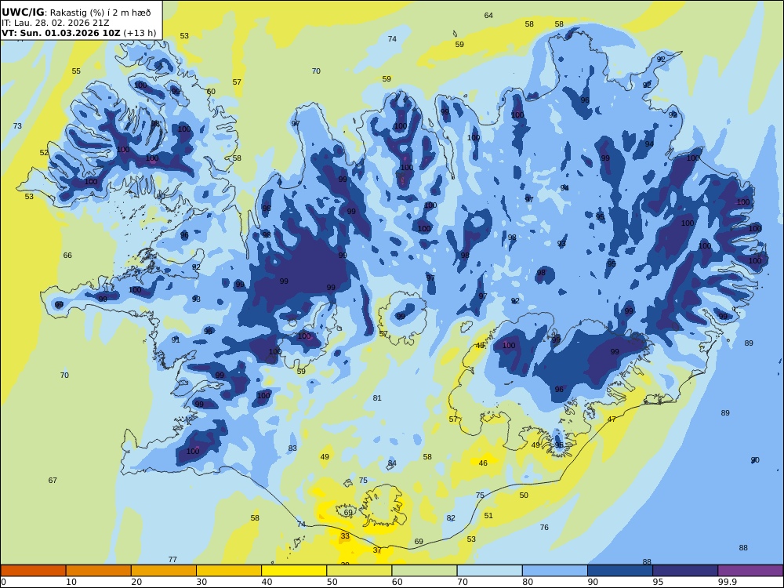Select the map humidity value 73
The image size is (784, 588).
tap(17, 126)
